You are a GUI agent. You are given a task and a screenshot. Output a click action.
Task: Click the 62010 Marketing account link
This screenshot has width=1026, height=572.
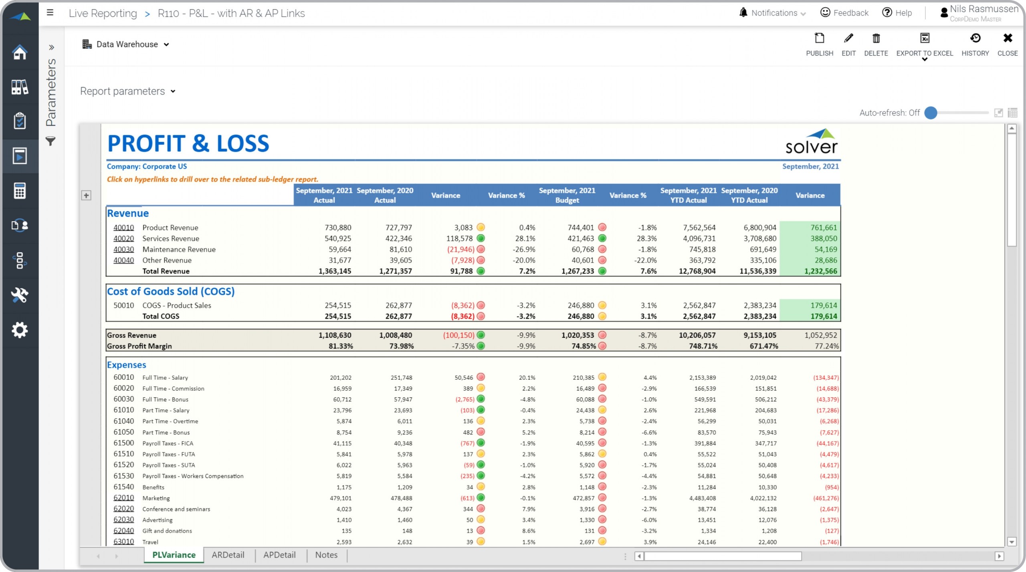tap(123, 498)
